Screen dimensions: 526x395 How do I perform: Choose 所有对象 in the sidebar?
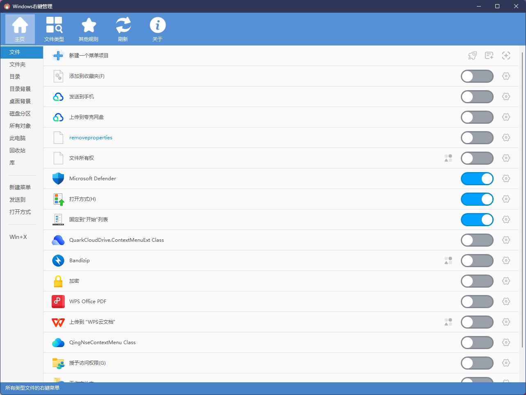[x=21, y=126]
